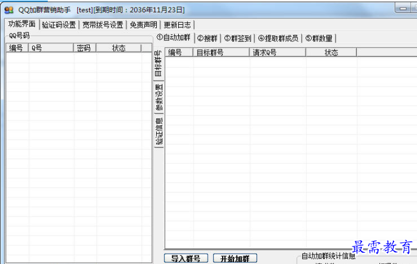Select the vertical 验证信息 tab
The image size is (417, 264).
159,131
